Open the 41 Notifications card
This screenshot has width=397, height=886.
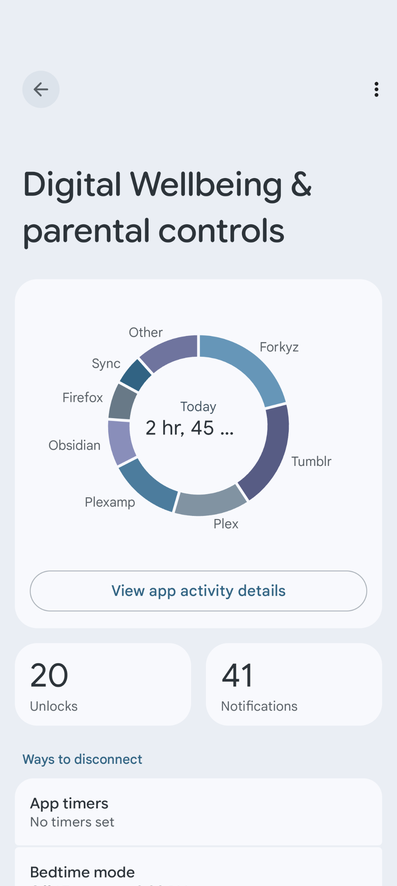point(294,684)
